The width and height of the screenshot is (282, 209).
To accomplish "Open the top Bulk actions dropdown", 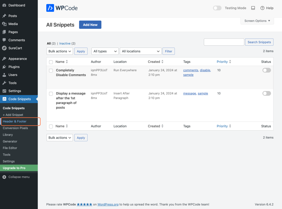I will tap(60, 51).
